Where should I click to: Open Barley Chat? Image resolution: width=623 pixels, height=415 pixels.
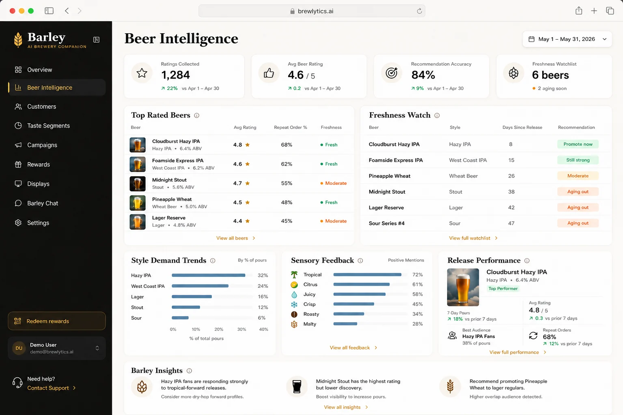pos(57,203)
